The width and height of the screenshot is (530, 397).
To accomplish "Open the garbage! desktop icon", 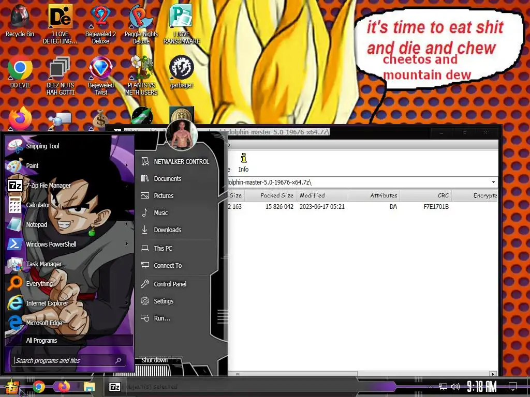I will pyautogui.click(x=182, y=71).
